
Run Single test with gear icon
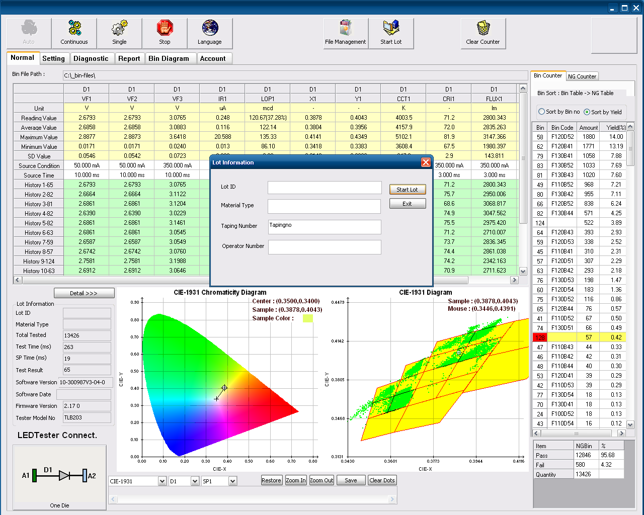pos(119,33)
